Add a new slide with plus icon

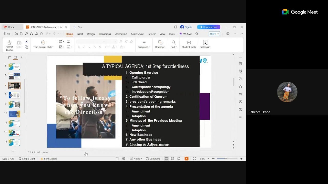[x=13, y=151]
